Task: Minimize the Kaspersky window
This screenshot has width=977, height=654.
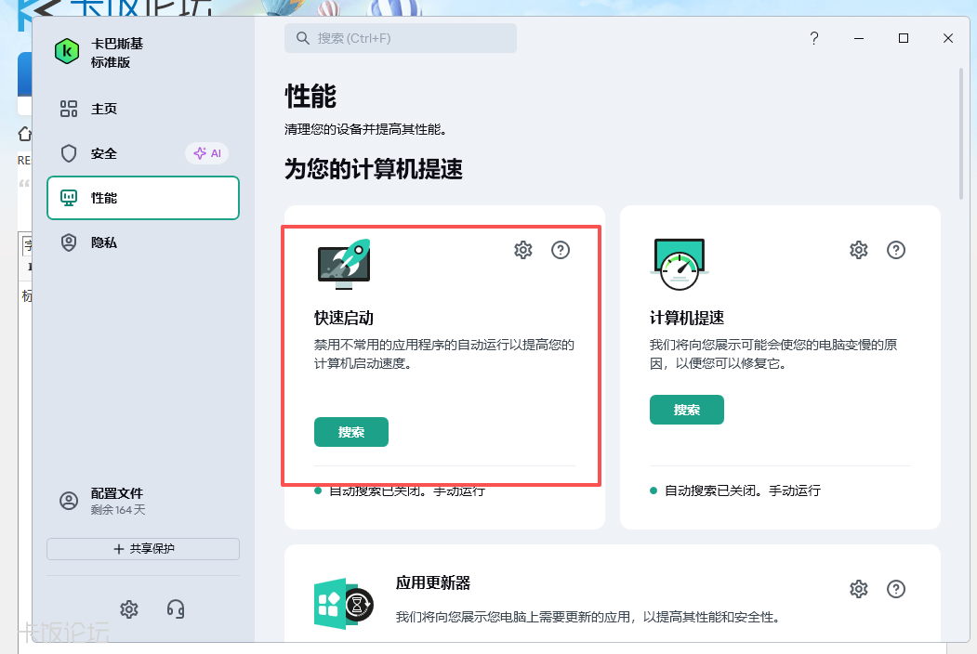Action: pos(859,39)
